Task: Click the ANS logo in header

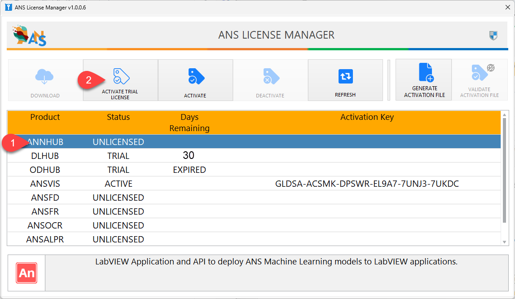Action: [x=30, y=35]
